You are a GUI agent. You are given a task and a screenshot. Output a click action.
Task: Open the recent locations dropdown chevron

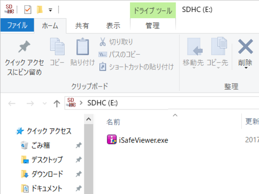(x=45, y=104)
